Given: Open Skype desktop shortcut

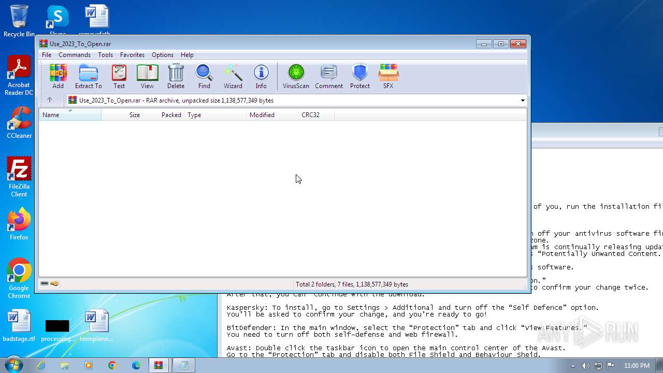Looking at the screenshot, I should [x=57, y=20].
